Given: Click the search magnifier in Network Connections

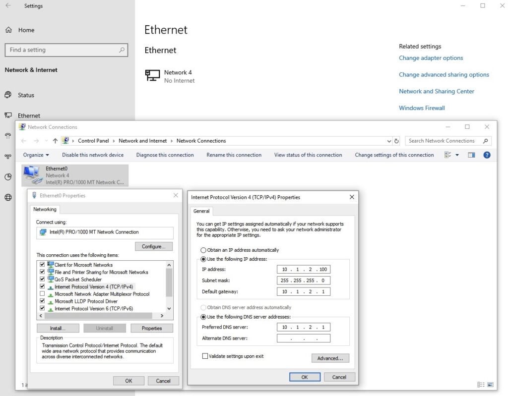Looking at the screenshot, I should click(x=486, y=141).
